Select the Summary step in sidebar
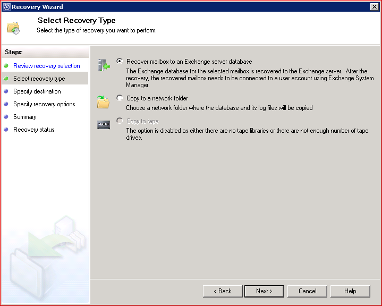The height and width of the screenshot is (306, 382). click(x=25, y=117)
